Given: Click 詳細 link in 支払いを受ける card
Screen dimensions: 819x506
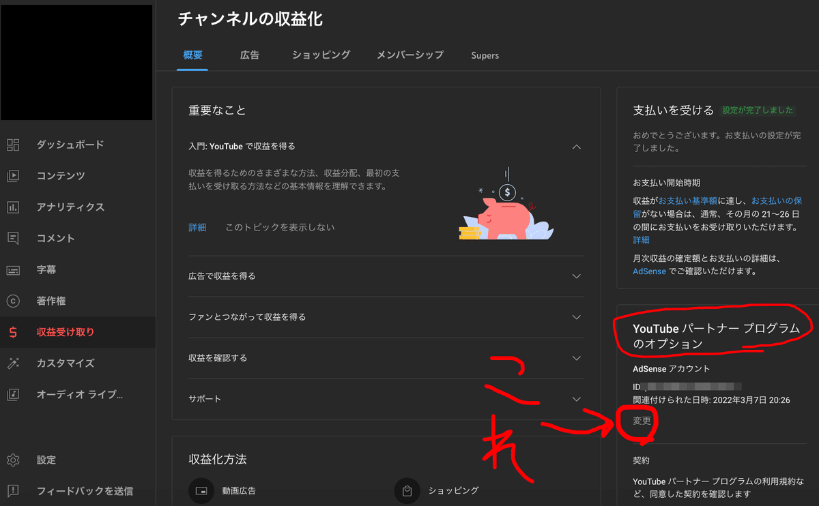Looking at the screenshot, I should pyautogui.click(x=642, y=240).
